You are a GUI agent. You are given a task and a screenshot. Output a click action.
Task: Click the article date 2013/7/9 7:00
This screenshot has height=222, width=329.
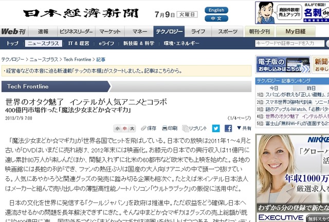19,118
